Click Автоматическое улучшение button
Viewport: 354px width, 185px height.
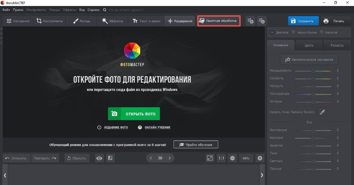tap(309, 60)
